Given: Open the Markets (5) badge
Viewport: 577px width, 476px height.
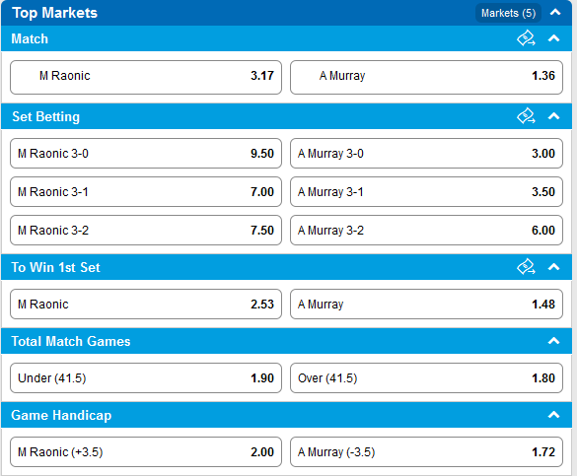Looking at the screenshot, I should coord(508,13).
